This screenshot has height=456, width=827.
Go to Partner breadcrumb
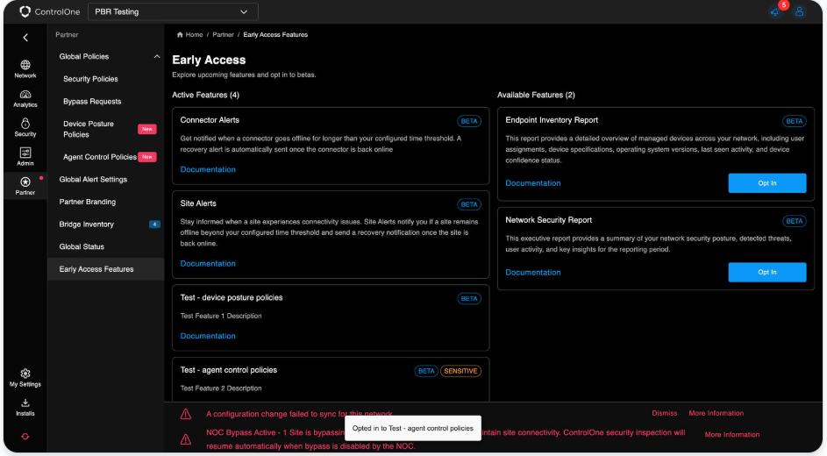click(x=223, y=35)
